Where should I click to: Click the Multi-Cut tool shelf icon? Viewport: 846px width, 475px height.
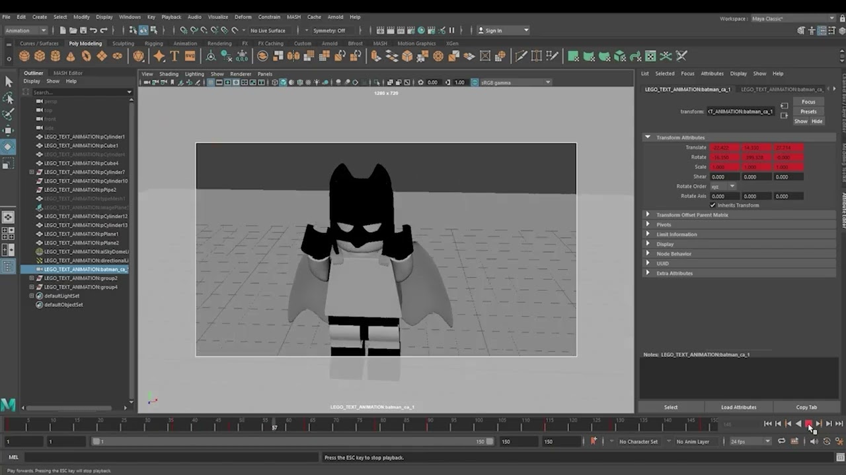(521, 56)
